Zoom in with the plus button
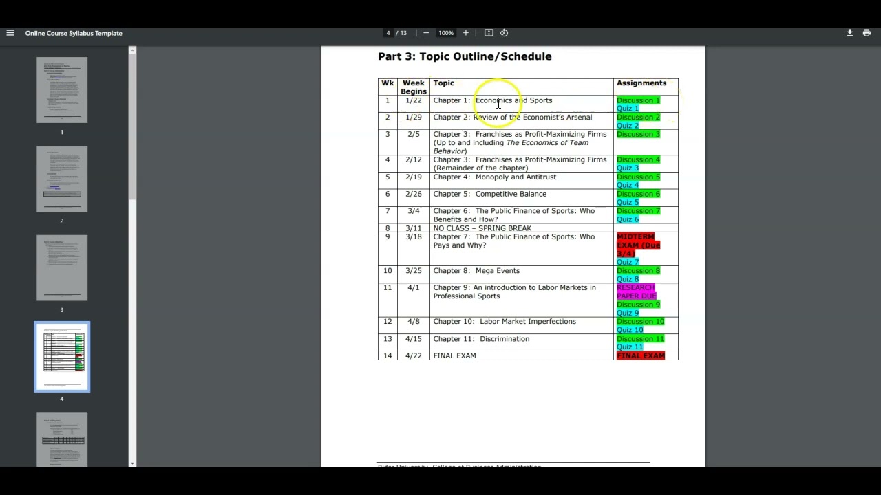 465,33
